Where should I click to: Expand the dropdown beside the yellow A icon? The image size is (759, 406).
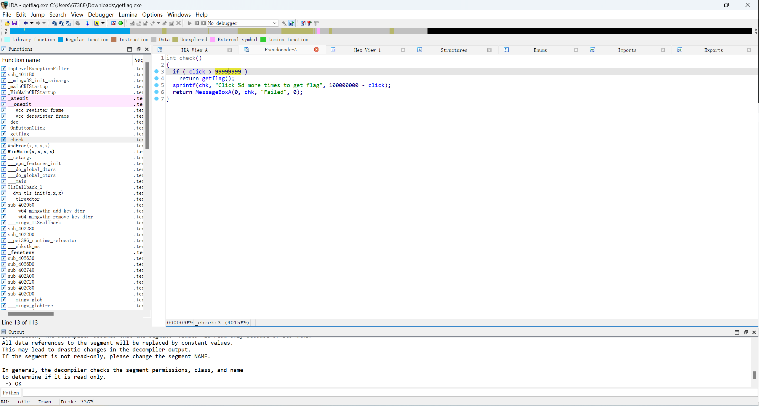tap(103, 23)
